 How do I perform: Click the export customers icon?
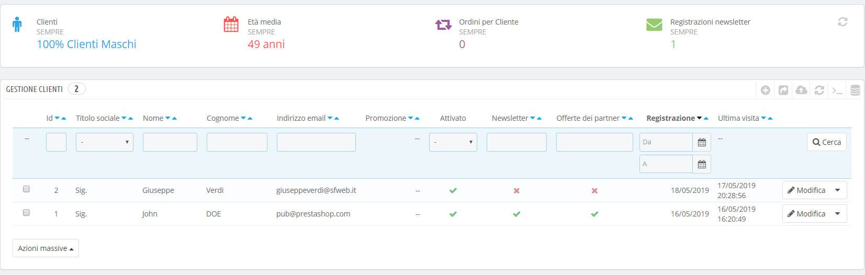783,90
